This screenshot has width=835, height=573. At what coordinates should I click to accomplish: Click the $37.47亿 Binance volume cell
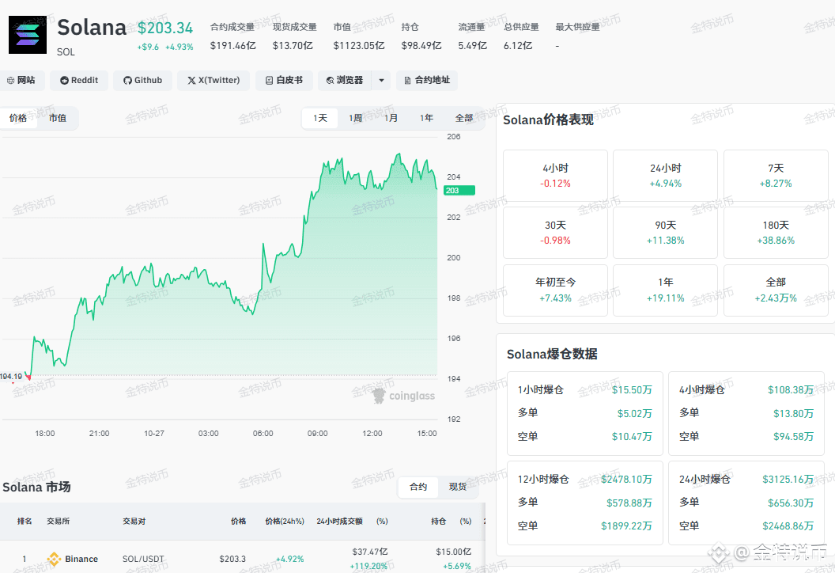(x=369, y=552)
